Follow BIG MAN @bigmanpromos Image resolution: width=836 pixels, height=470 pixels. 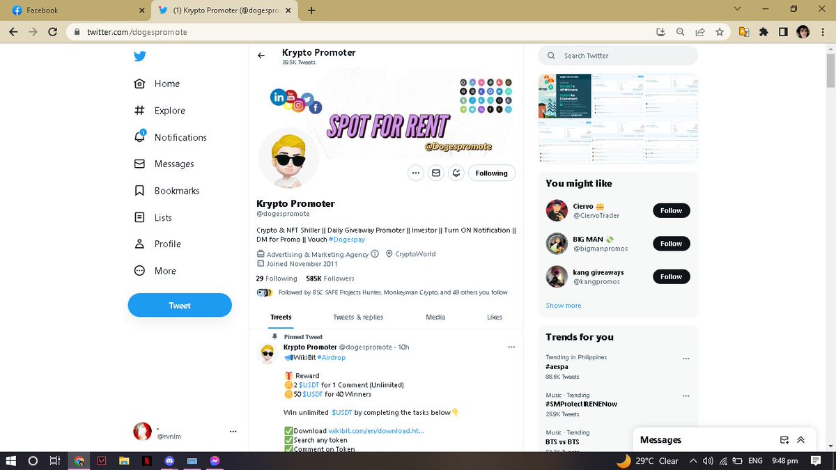(x=671, y=244)
